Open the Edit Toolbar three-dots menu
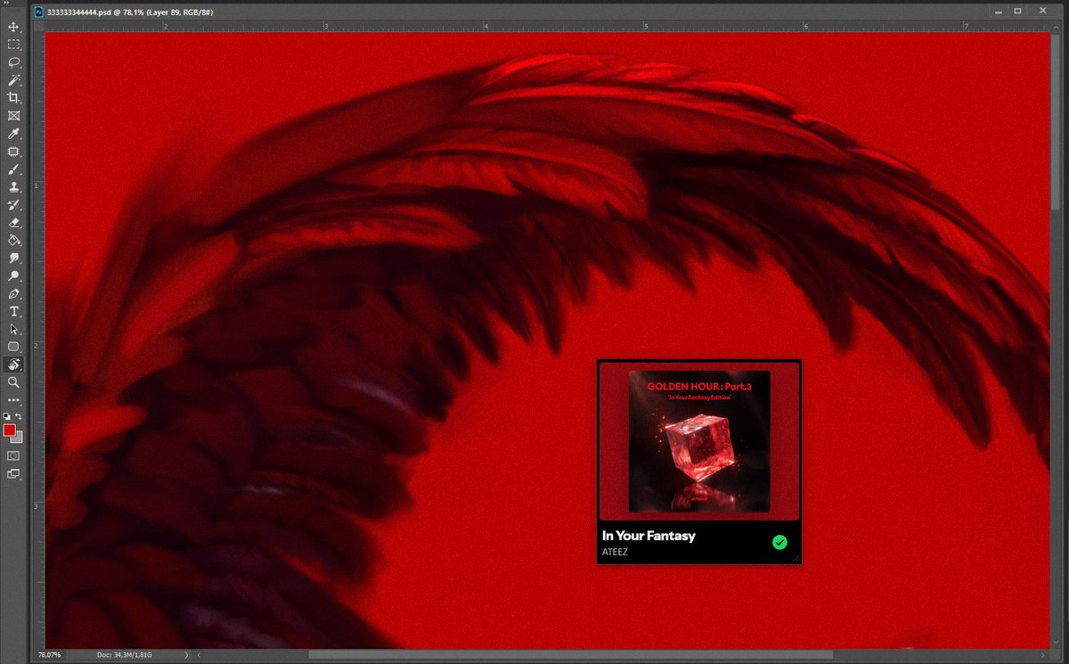This screenshot has height=664, width=1069. [x=13, y=401]
